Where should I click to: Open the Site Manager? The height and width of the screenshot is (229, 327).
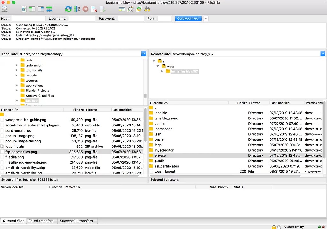point(4,9)
